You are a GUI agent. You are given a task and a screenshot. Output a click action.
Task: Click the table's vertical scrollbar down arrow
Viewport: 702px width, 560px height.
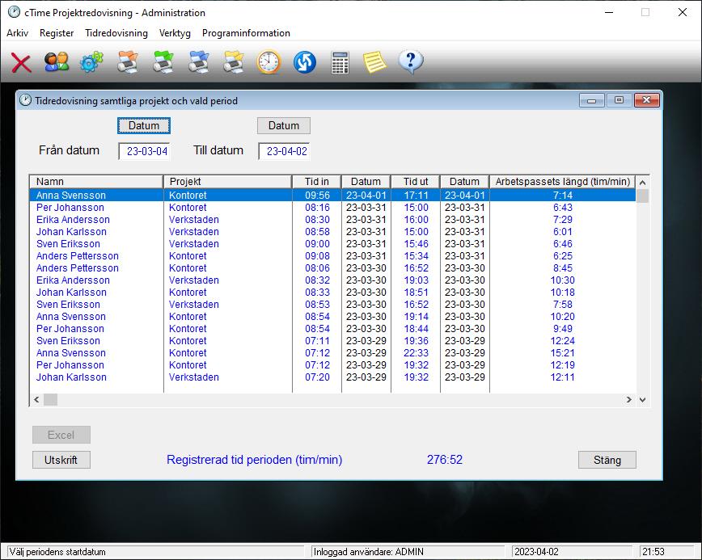tap(642, 399)
